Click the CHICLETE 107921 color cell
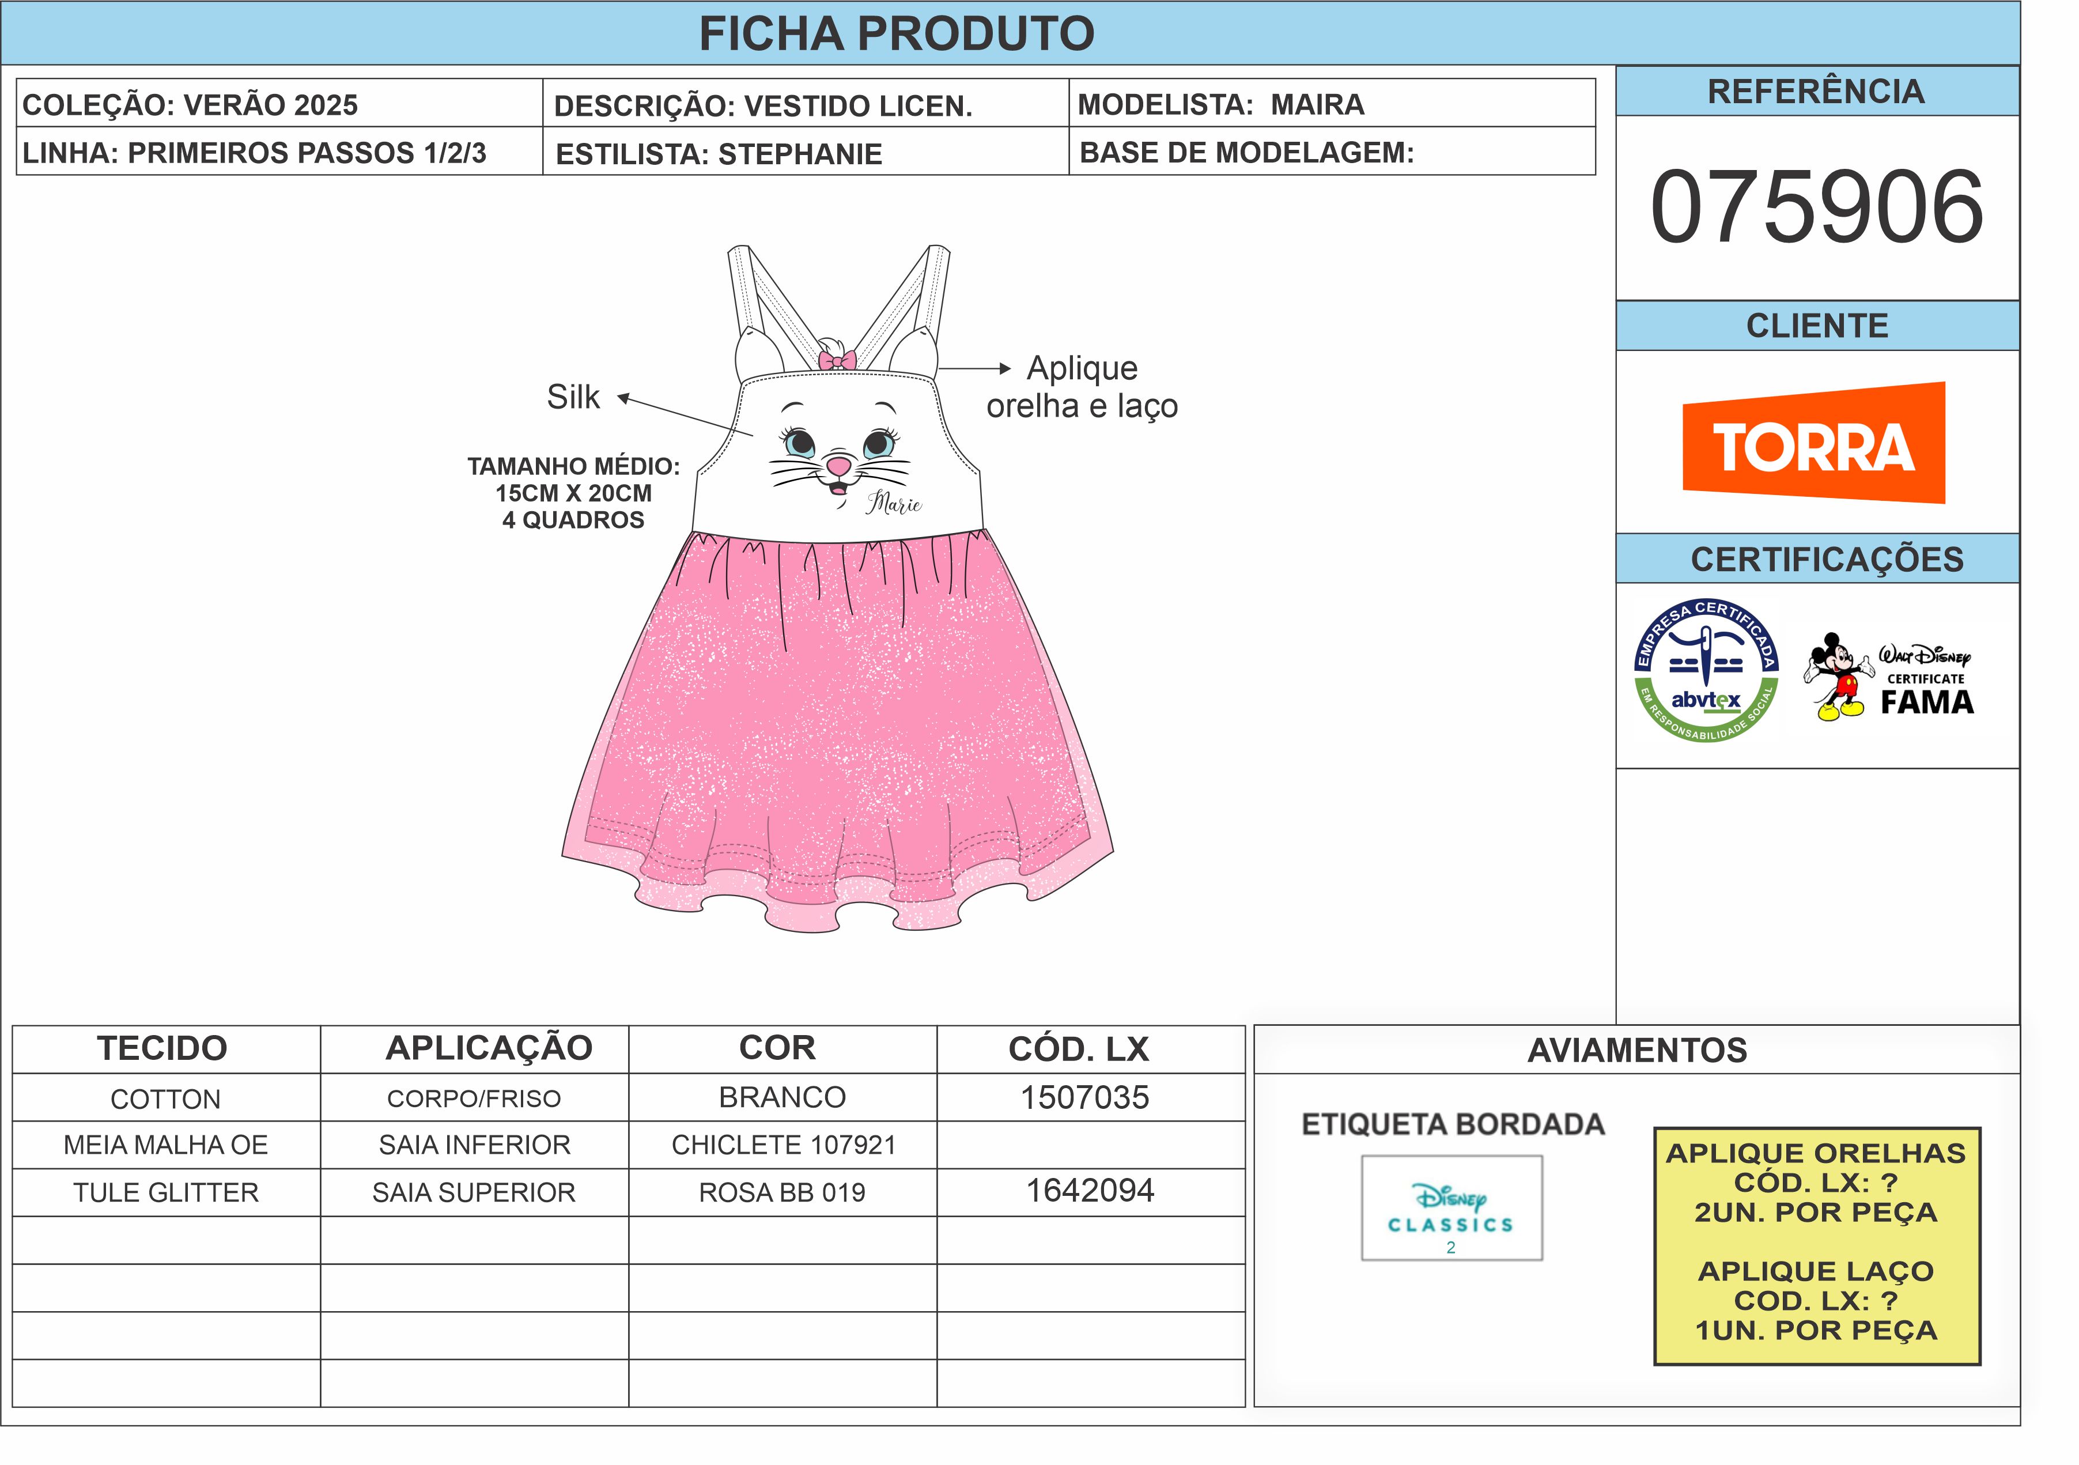Viewport: 2079px width, 1465px height. [783, 1145]
